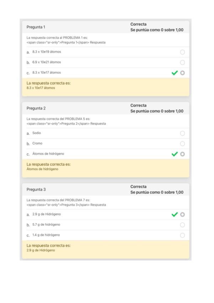214x303 pixels.
Task: Click green checkmark next to Átomos de hidrógeno option
Action: coord(175,154)
